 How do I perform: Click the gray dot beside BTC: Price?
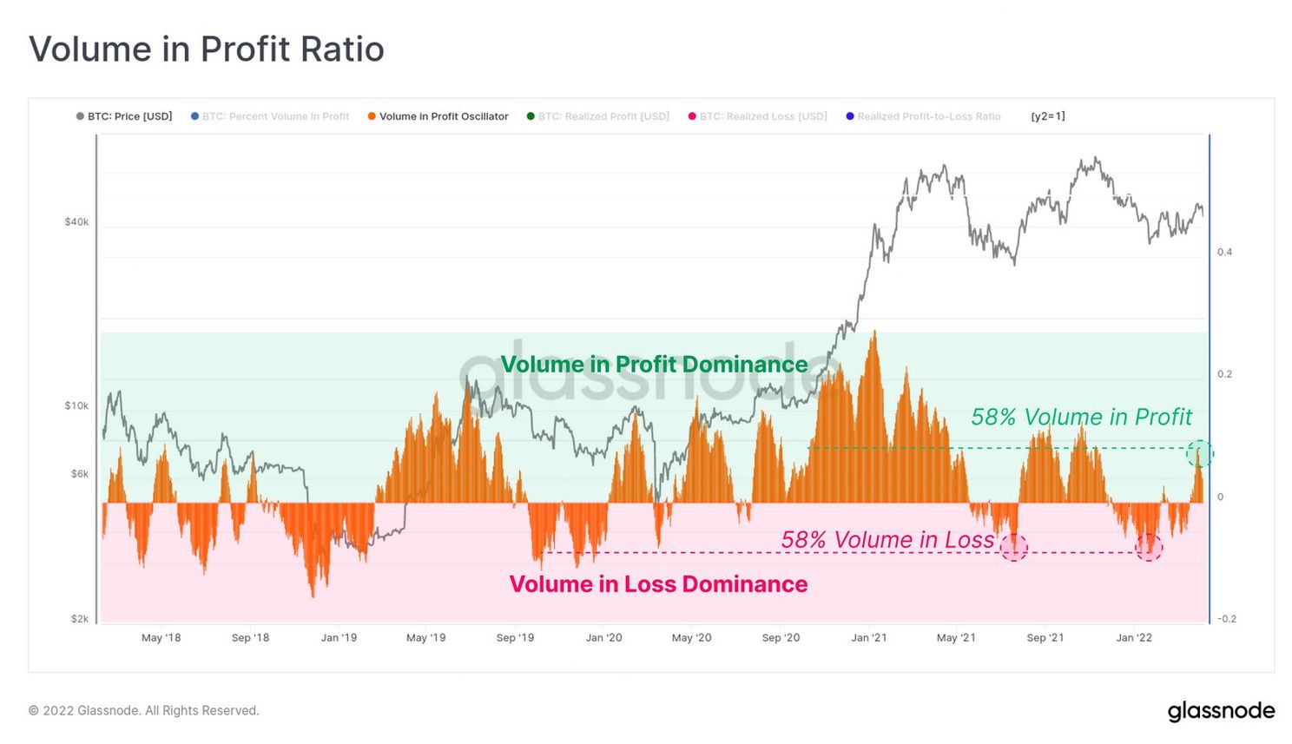pos(80,116)
